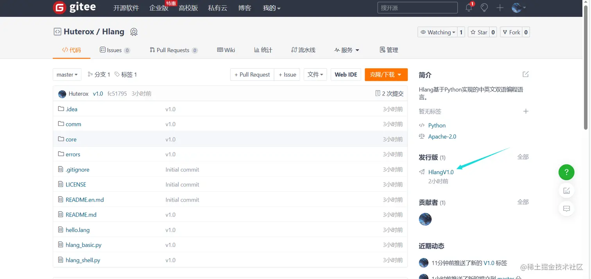Screen dimensions: 591x279
Task: Click 博客 in the top navigation
Action: click(245, 8)
